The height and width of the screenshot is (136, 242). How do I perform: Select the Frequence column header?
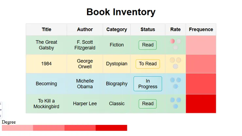click(x=201, y=29)
